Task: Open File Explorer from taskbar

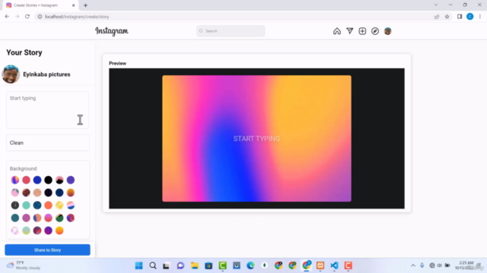Action: tap(195, 265)
